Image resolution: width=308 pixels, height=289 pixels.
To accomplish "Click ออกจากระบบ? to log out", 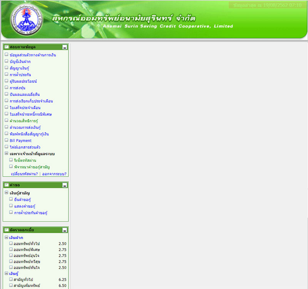I will [x=54, y=174].
